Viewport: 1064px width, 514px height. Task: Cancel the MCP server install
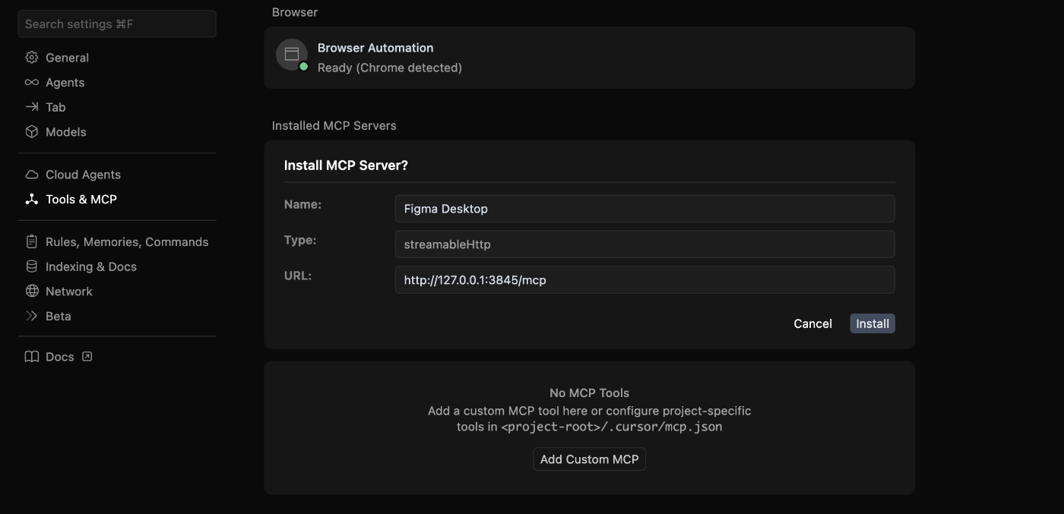point(812,323)
